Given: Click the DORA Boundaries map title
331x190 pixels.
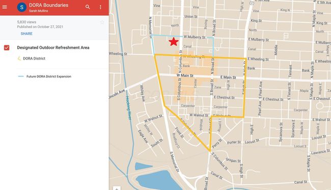Looking at the screenshot, I should tap(48, 5).
